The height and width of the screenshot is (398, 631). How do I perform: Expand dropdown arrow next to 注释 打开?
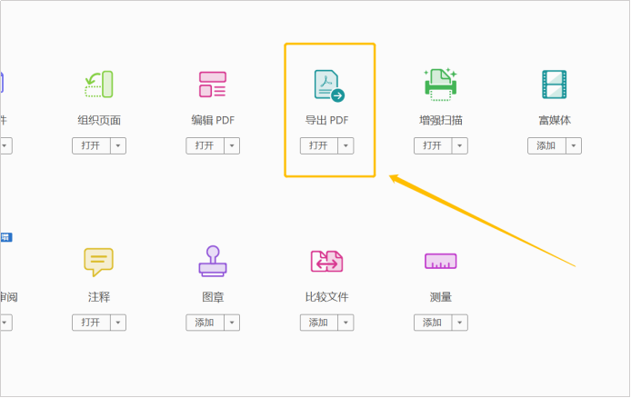click(118, 323)
